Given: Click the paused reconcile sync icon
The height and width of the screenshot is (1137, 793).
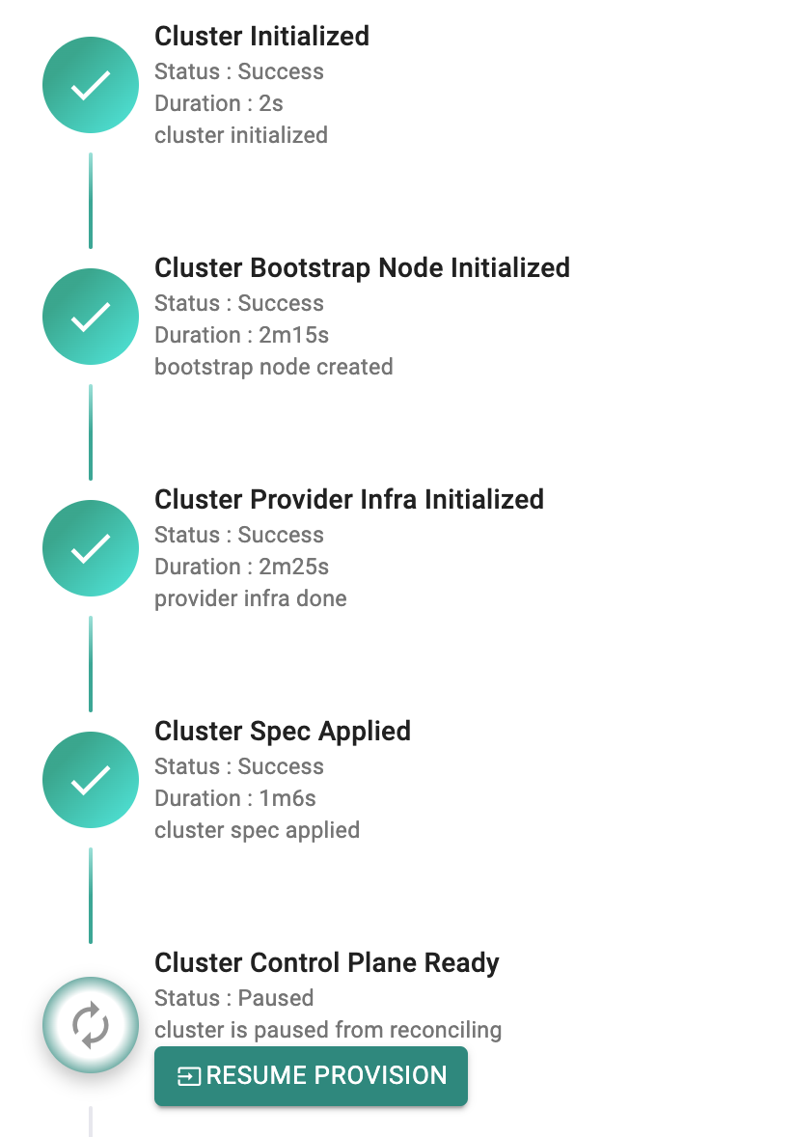Looking at the screenshot, I should 91,1025.
